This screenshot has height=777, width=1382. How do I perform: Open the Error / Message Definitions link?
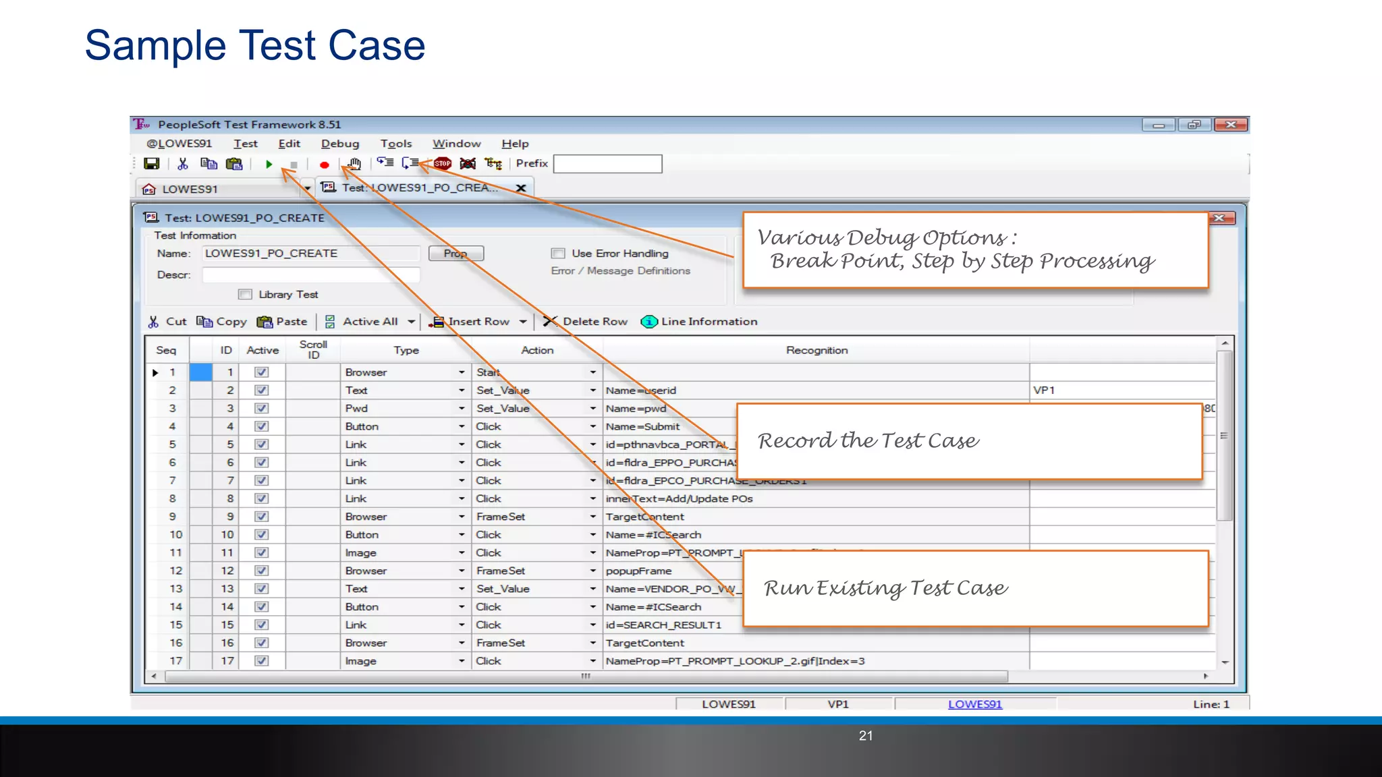[621, 271]
